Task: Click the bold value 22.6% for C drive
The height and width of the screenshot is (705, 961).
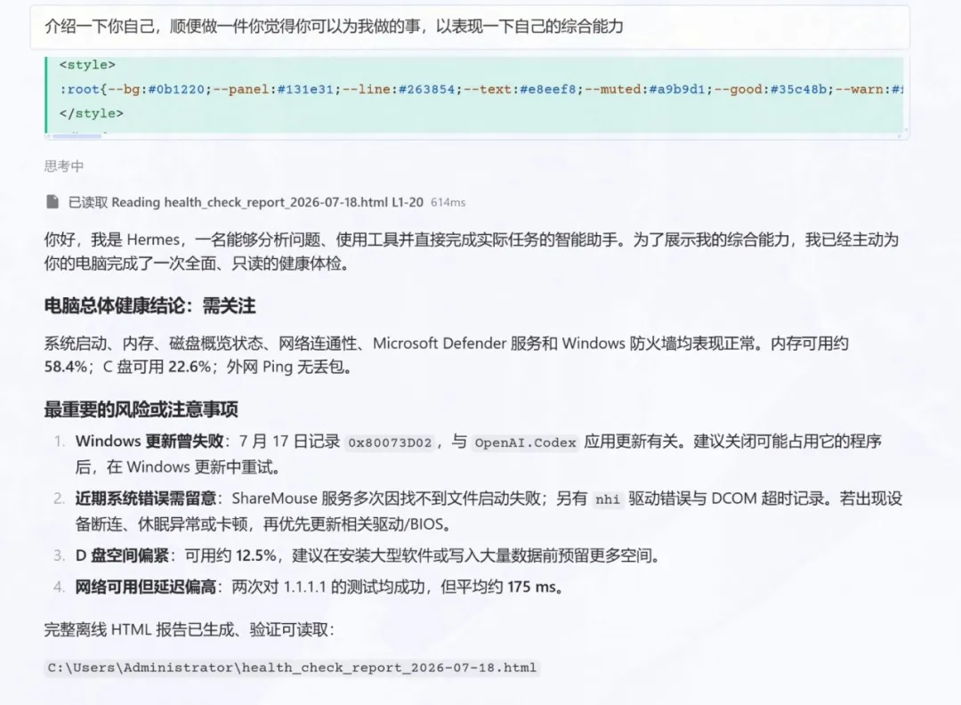Action: pos(190,367)
